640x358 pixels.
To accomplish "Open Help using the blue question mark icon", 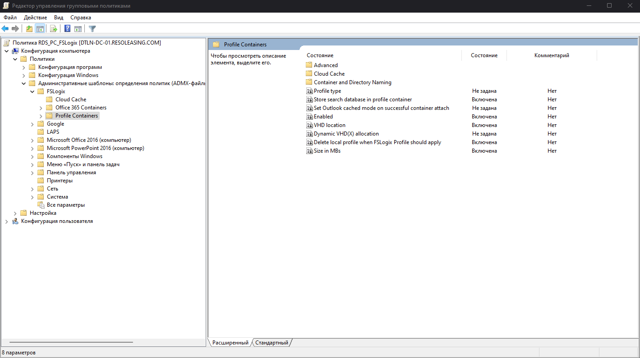I will 67,28.
